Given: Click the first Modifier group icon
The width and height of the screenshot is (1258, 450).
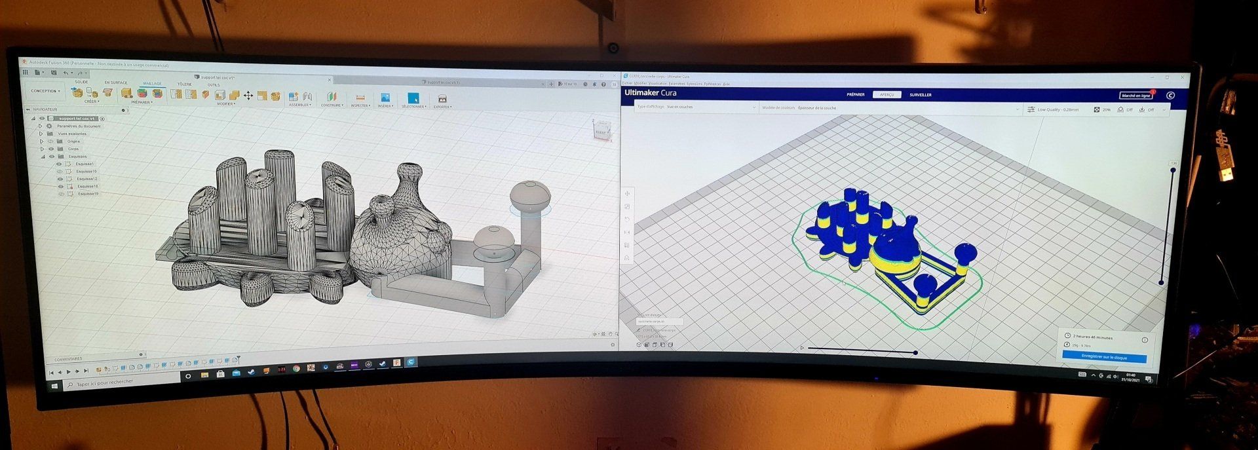Looking at the screenshot, I should click(x=176, y=94).
